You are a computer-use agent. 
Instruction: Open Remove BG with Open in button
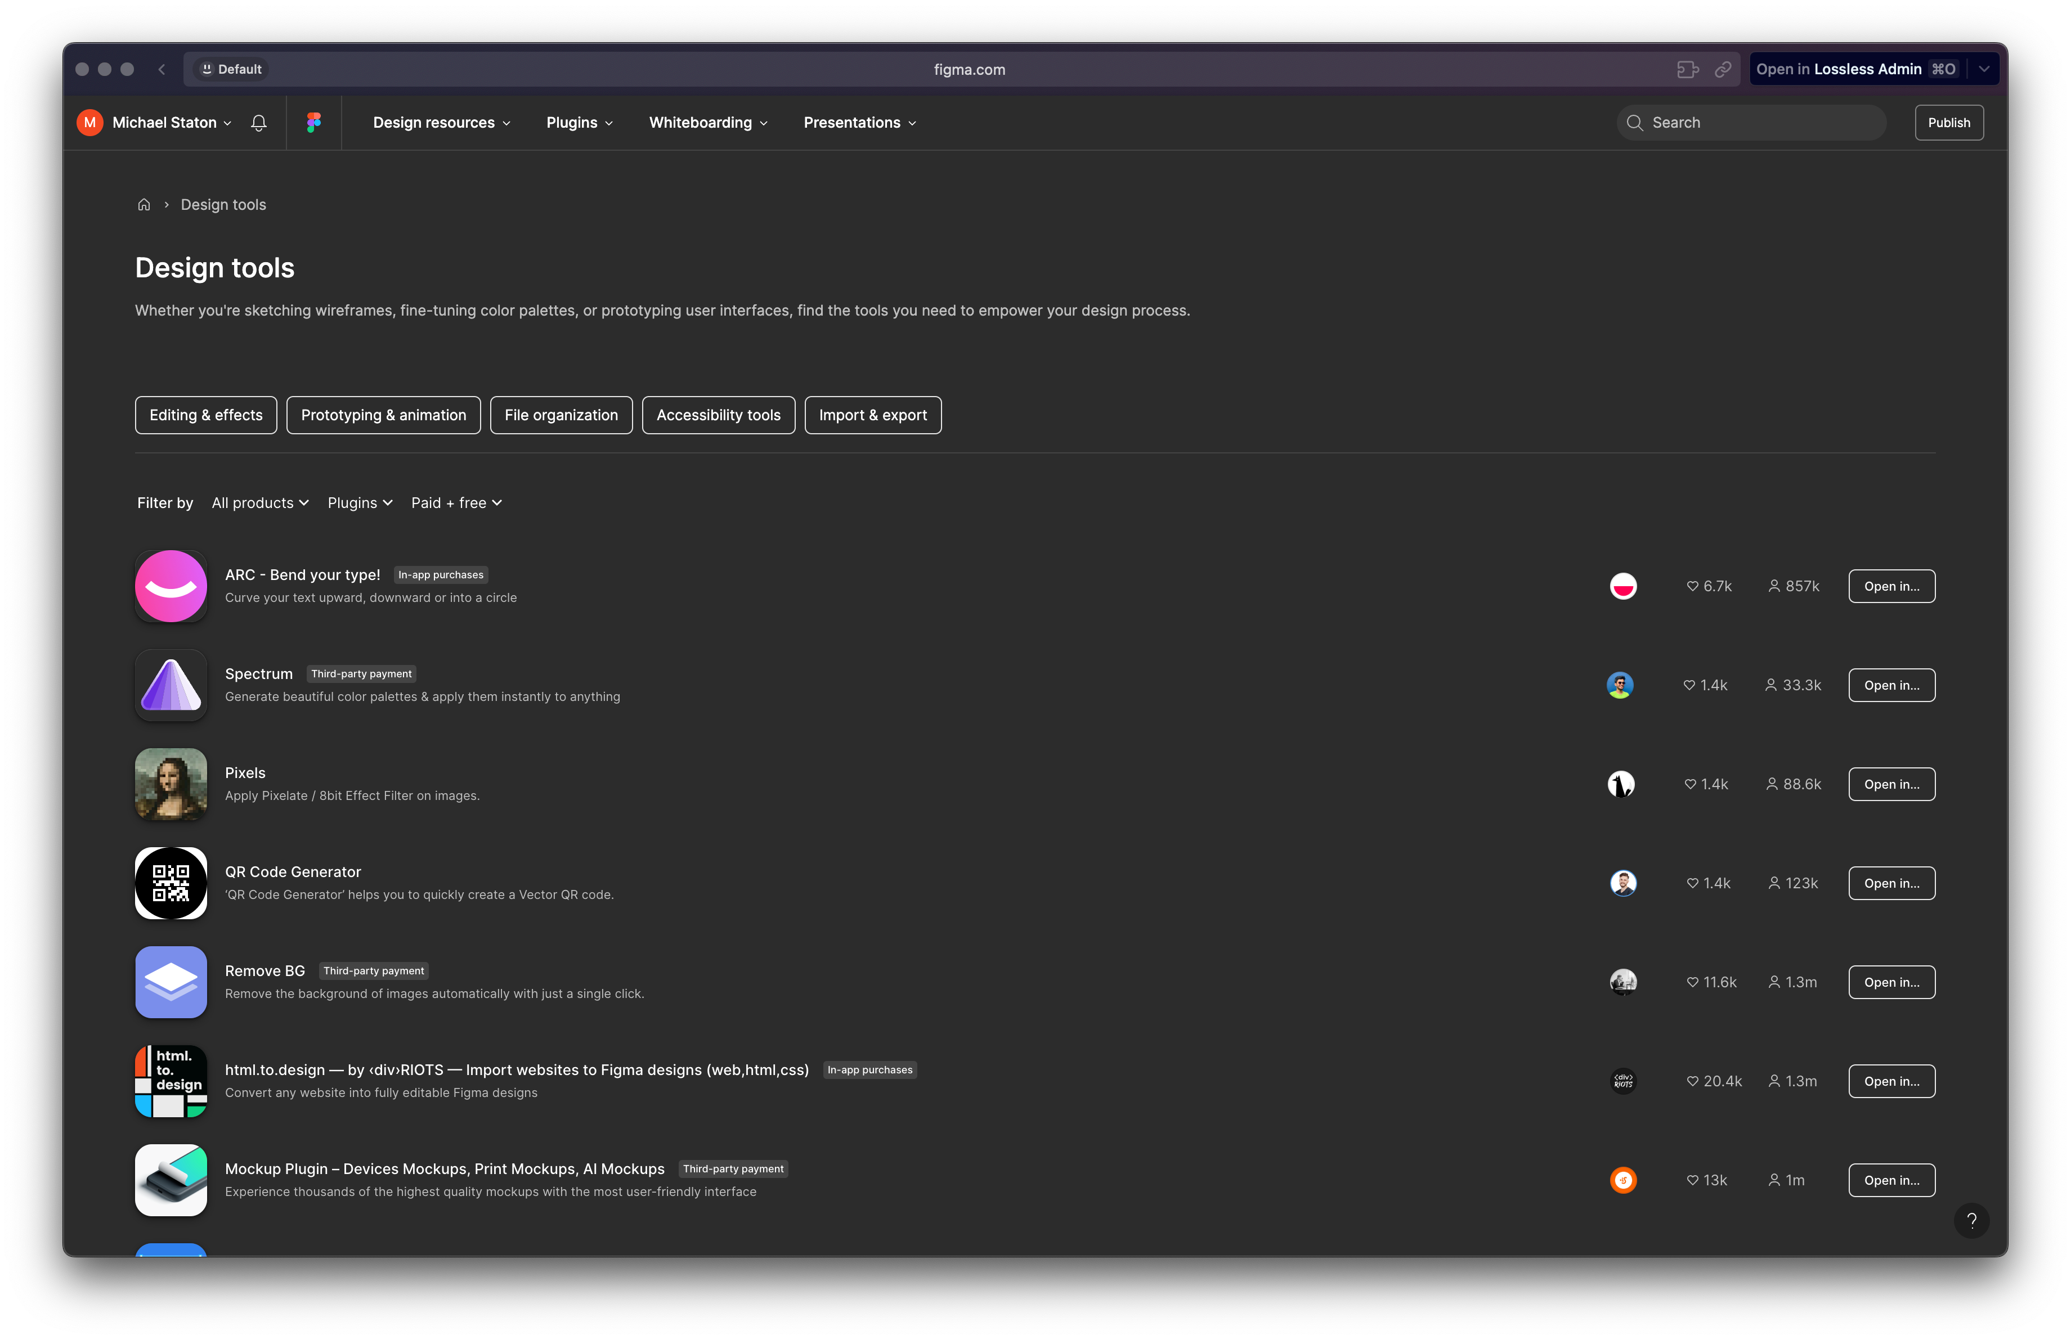click(1891, 983)
